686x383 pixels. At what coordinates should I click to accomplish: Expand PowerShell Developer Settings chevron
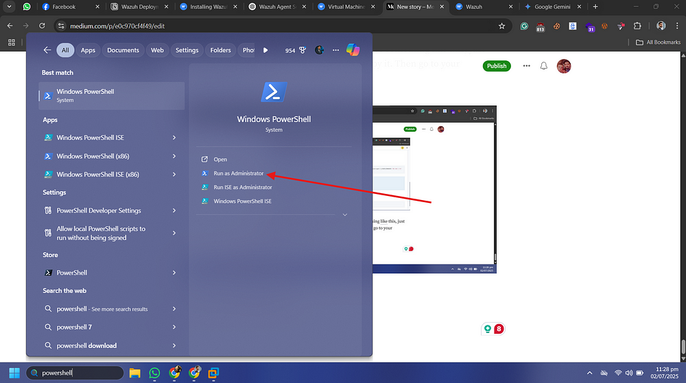(174, 210)
